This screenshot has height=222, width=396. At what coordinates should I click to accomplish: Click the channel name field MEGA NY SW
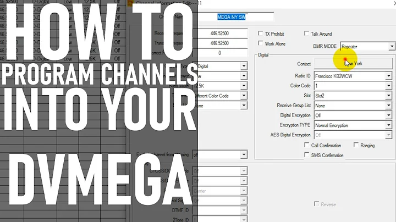coord(233,17)
